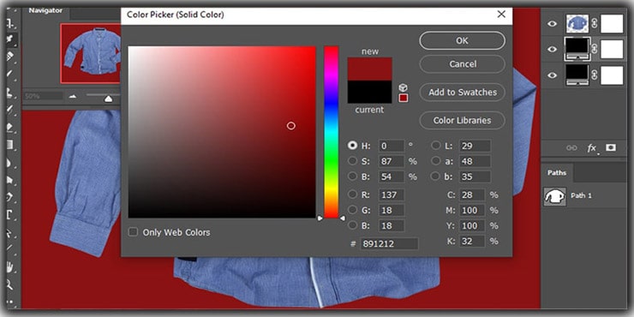Click the add layer mask icon
Viewport: 634px width, 317px height.
[611, 147]
